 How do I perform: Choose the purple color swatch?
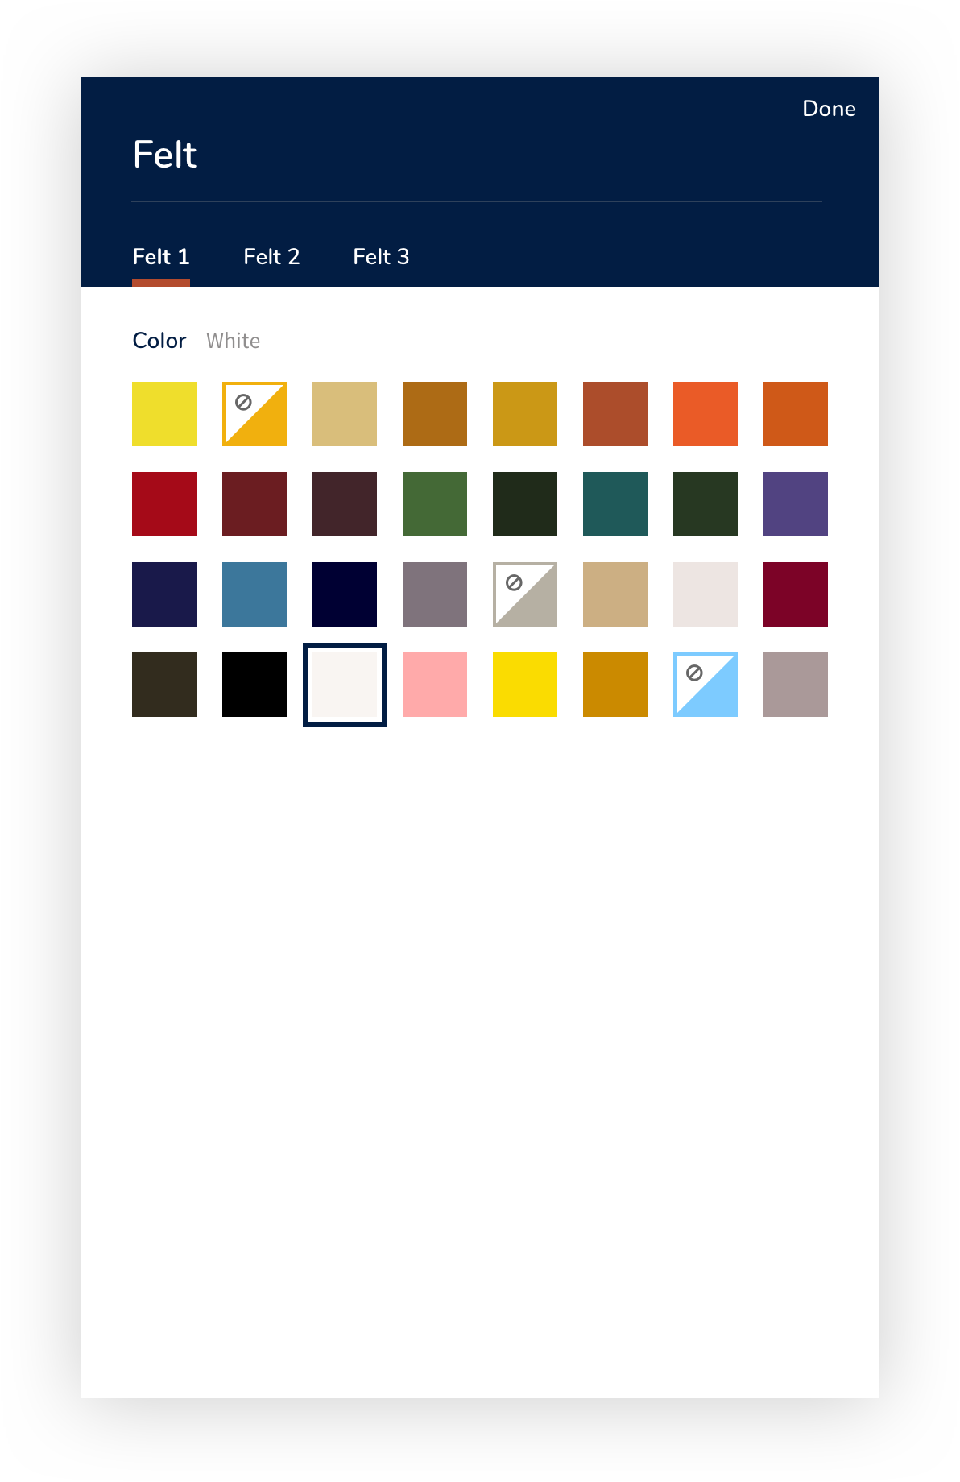click(796, 504)
